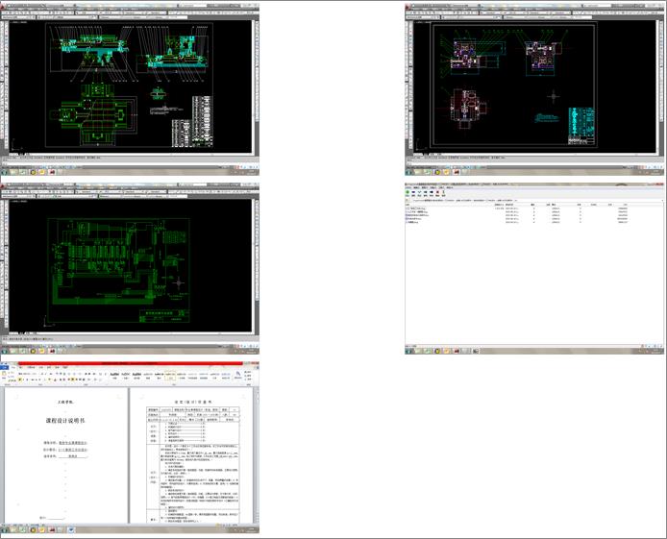
Task: Click the Copy icon in archive toolbar
Action: [426, 192]
